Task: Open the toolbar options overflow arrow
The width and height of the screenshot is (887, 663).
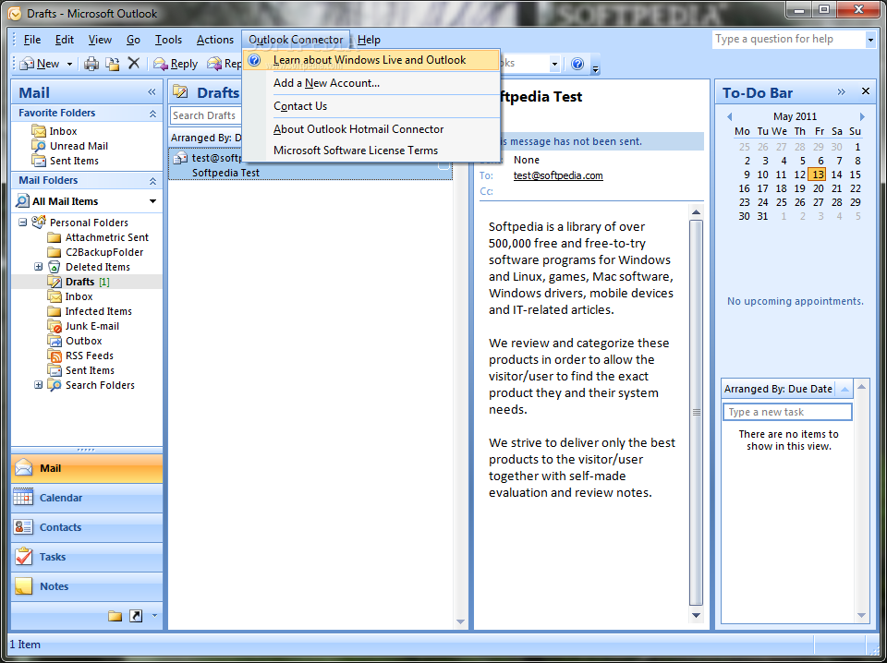Action: coord(595,68)
